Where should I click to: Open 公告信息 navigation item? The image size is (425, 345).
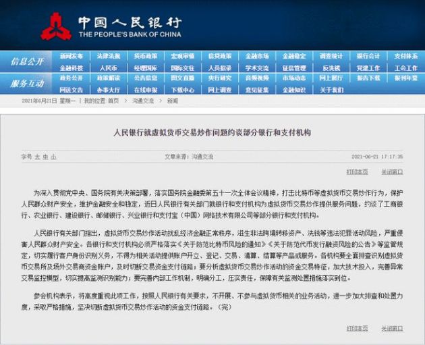point(146,78)
